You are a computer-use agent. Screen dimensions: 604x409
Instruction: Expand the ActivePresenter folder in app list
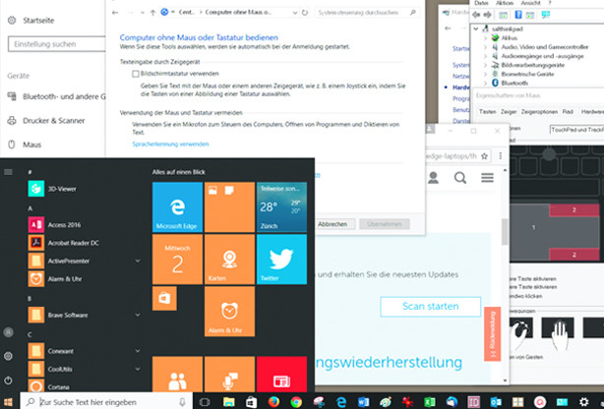click(x=138, y=261)
